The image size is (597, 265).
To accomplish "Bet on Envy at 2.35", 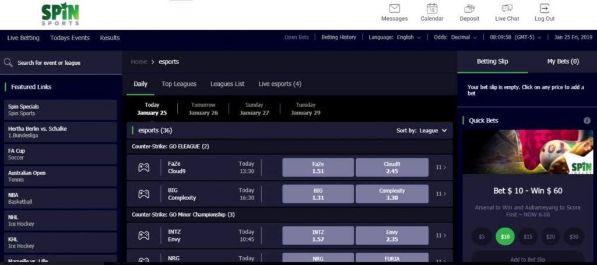I will click(392, 236).
